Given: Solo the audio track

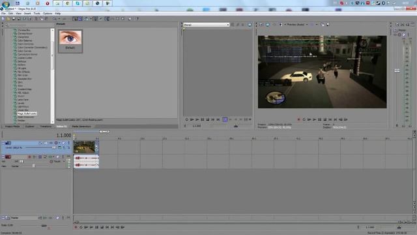Looking at the screenshot, I should click(63, 157).
